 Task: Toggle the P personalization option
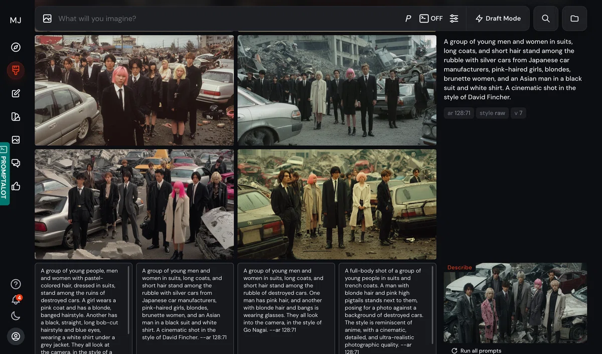[x=408, y=19]
